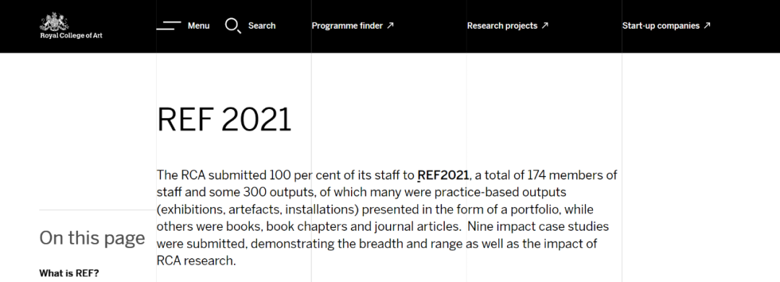The width and height of the screenshot is (780, 282).
Task: Click the phrase '(exhibitions, artefacts, installations)'
Action: tap(257, 210)
